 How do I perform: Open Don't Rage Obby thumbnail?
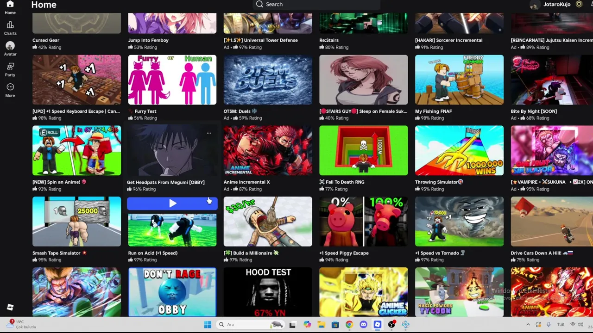click(172, 292)
